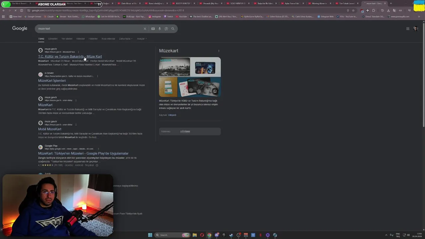Viewport: 425px width, 239px height.
Task: Open the landscape Müzekart panel image
Action: (174, 67)
